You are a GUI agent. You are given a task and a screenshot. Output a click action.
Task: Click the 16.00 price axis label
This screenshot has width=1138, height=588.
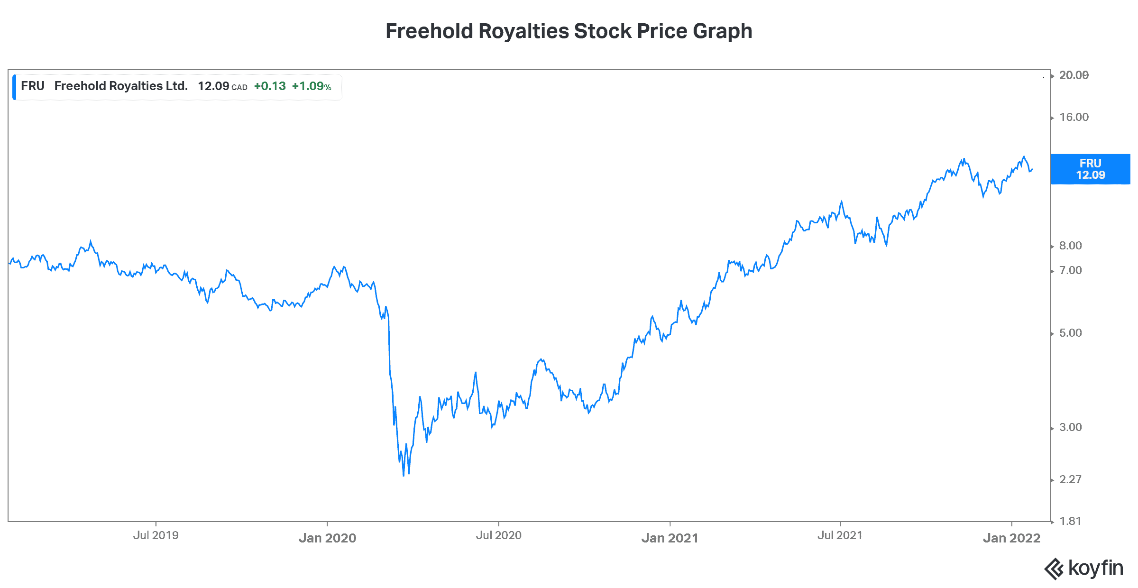(x=1074, y=117)
